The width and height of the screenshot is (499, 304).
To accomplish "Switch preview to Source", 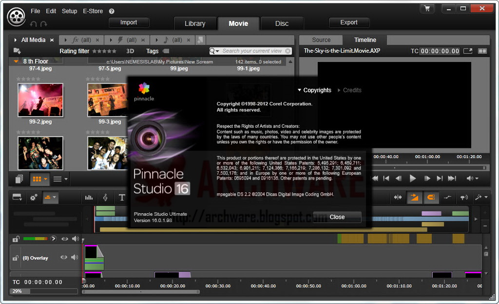I will (x=321, y=40).
